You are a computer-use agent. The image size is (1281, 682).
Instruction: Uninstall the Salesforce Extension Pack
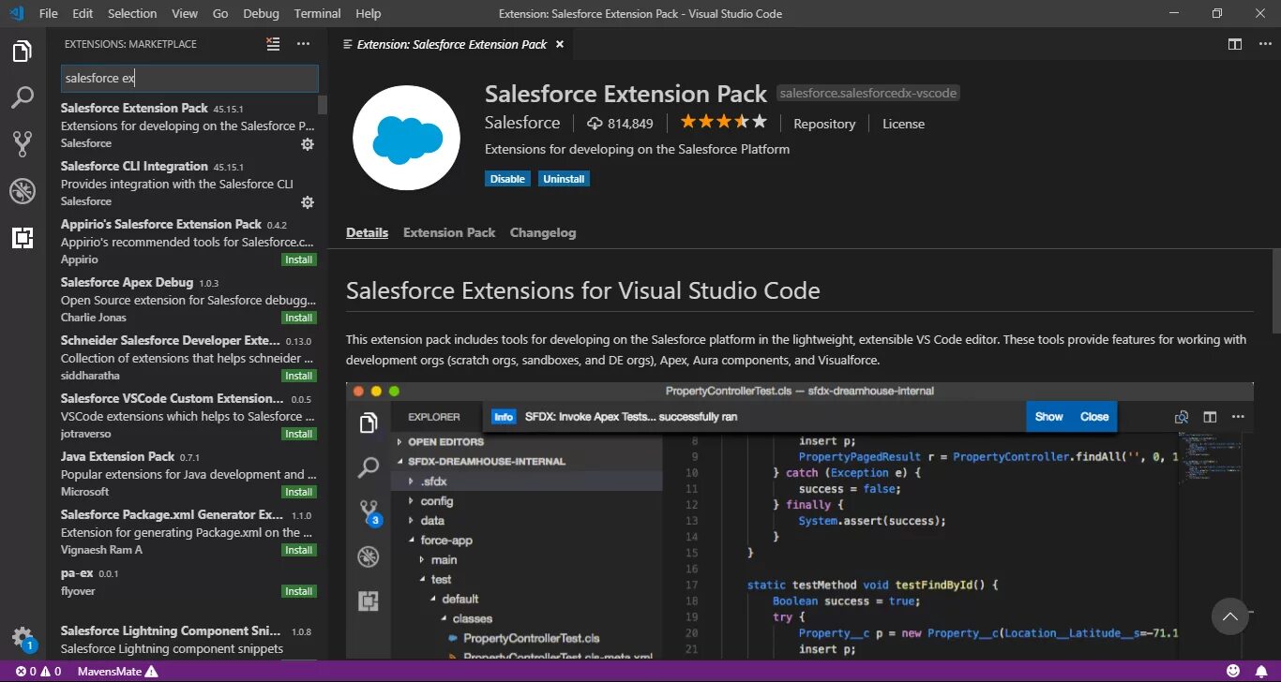coord(564,179)
